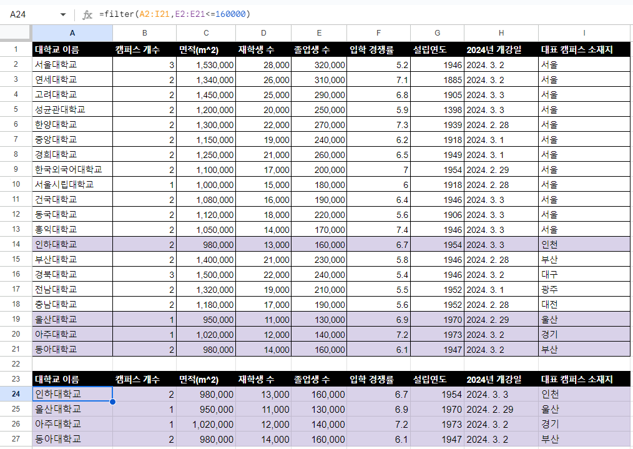Click location cell '광주'
The image size is (633, 449).
click(x=584, y=289)
